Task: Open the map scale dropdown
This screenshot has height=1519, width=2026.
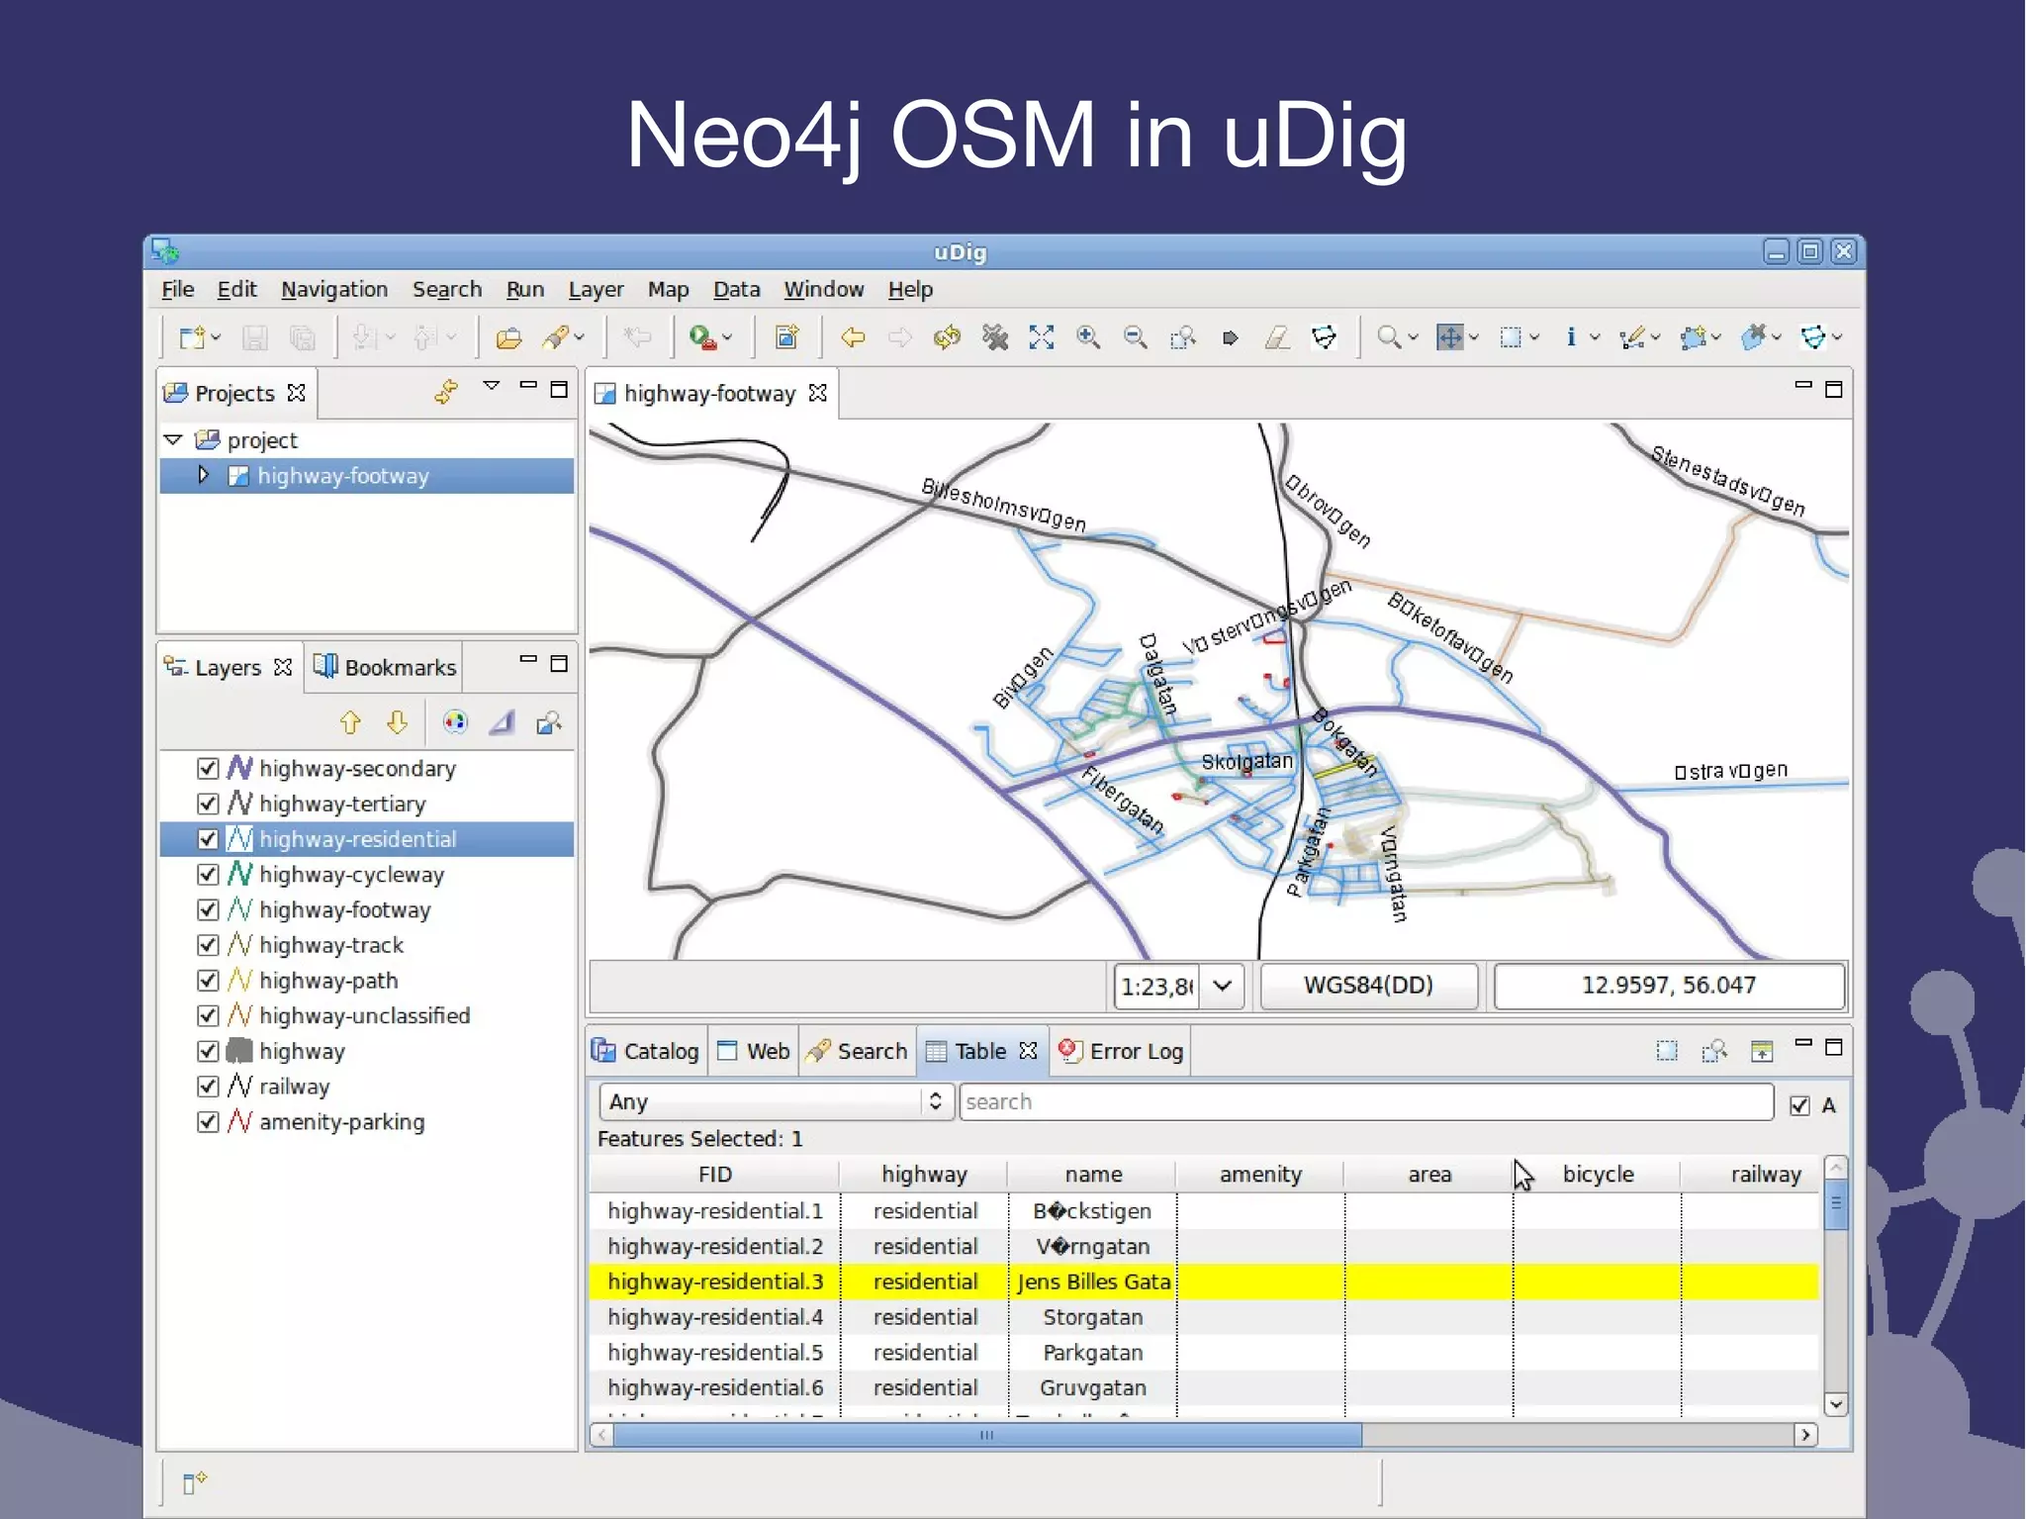Action: 1223,986
